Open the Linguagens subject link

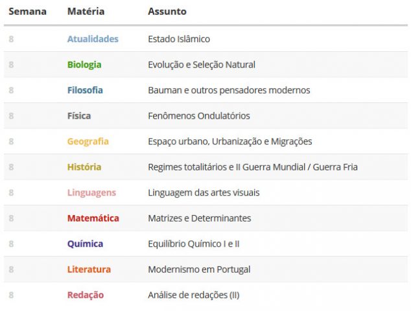tap(91, 193)
